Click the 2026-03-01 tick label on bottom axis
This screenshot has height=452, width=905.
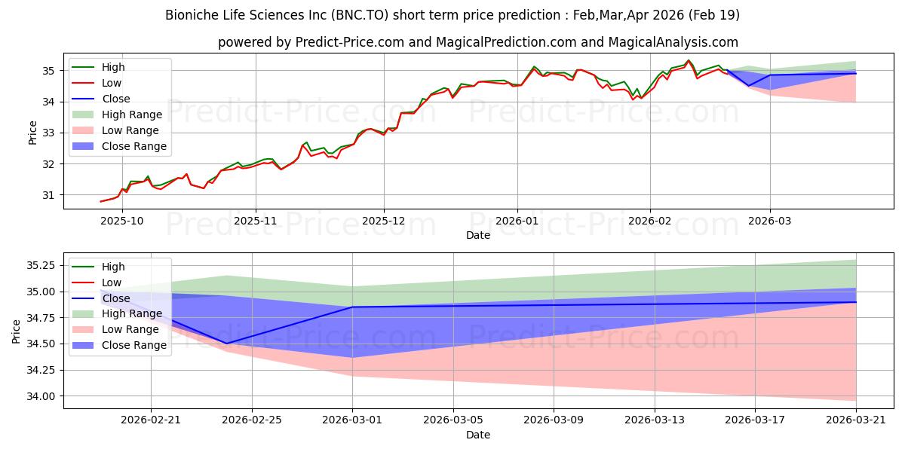[352, 420]
